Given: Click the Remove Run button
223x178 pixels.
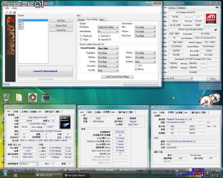Looking at the screenshot, I should 61,25.
